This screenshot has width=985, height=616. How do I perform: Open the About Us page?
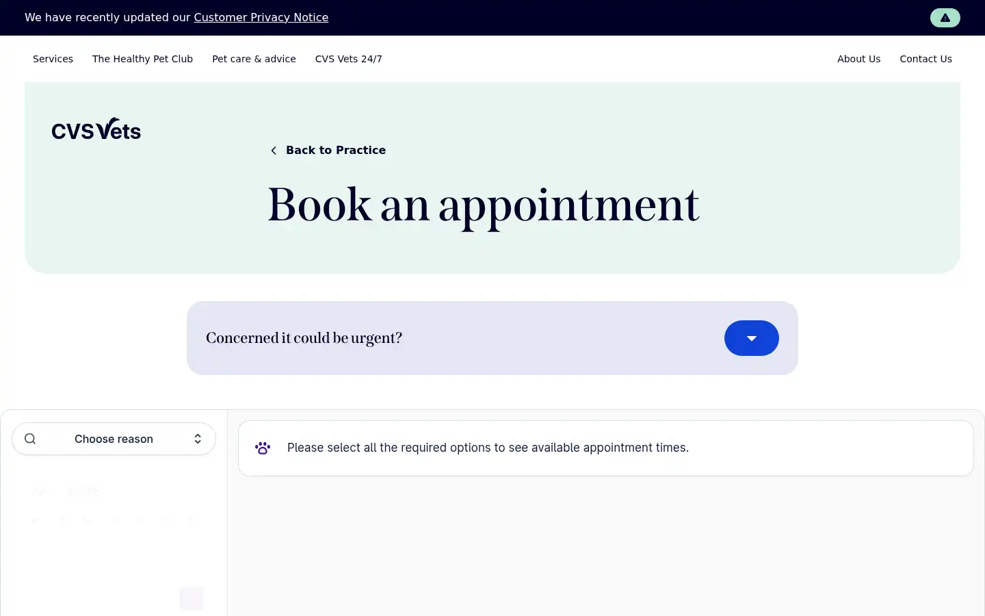pos(858,59)
